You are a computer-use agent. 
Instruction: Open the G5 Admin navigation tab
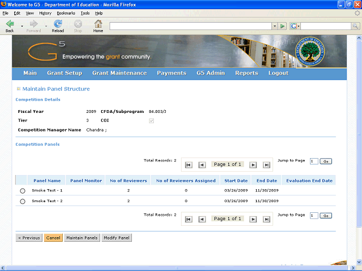(x=210, y=73)
